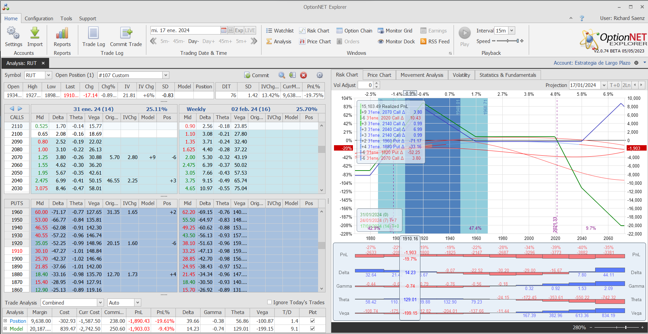Screen dimensions: 648x334
Task: Toggle the LIVE mode button
Action: tap(250, 30)
